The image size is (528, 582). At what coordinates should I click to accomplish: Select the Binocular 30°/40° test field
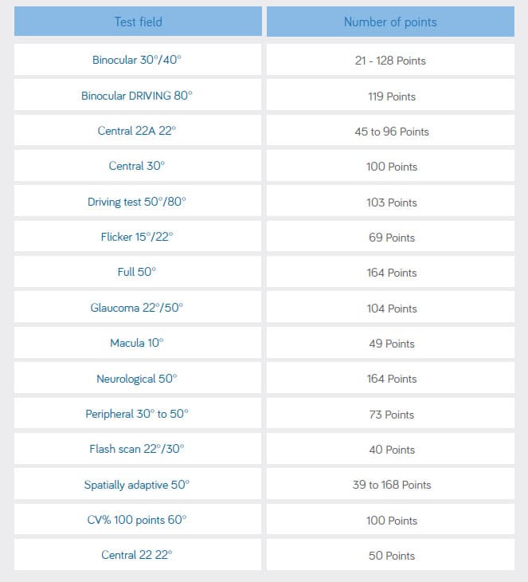pyautogui.click(x=137, y=60)
